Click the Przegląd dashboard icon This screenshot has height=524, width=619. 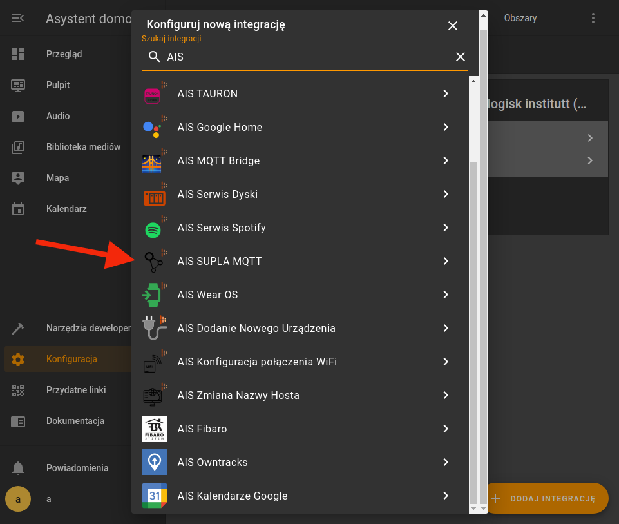point(18,54)
